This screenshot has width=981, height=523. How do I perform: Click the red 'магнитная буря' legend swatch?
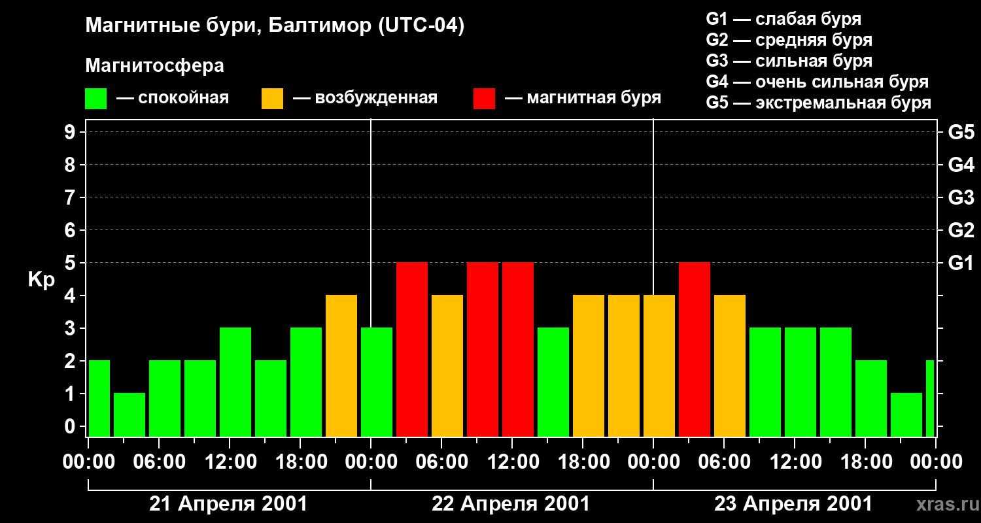484,99
